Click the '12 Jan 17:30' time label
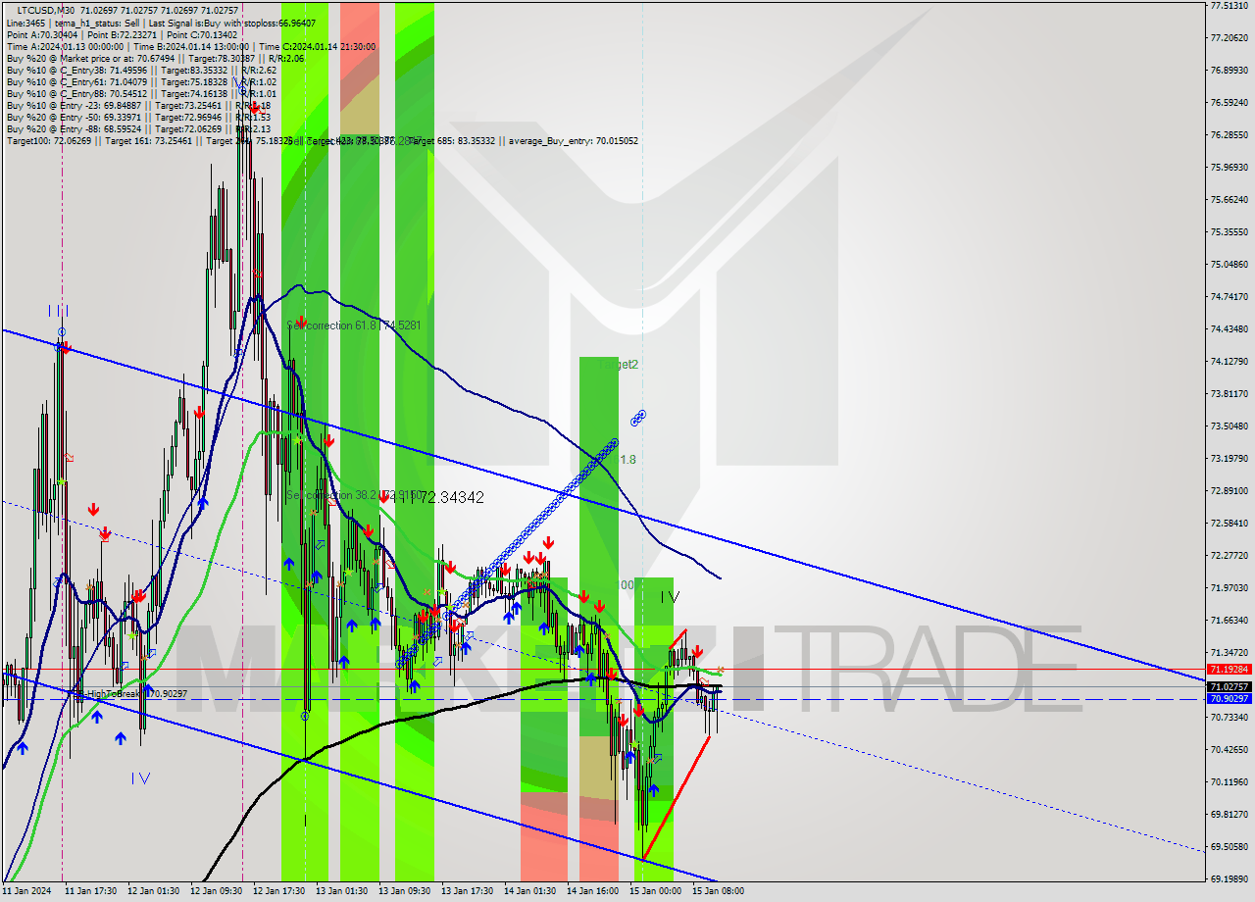 tap(279, 891)
